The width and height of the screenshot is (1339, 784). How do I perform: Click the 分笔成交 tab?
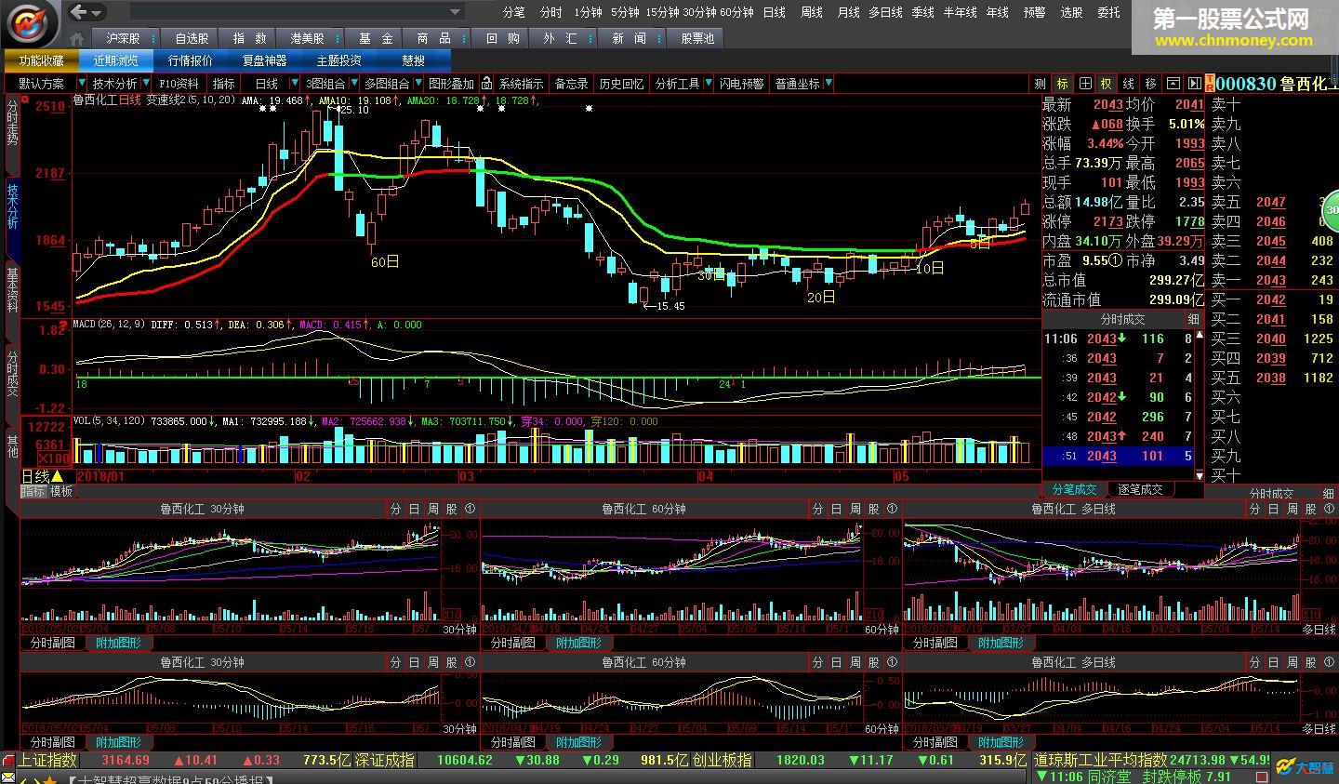pyautogui.click(x=1075, y=489)
